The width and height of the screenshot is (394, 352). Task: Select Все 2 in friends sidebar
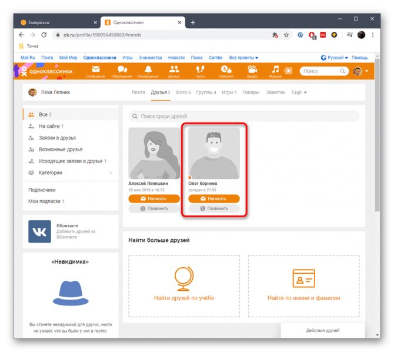tap(71, 114)
